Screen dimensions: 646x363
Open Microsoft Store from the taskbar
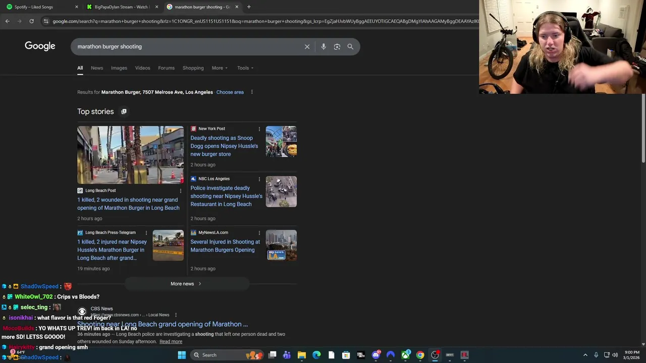pos(346,355)
